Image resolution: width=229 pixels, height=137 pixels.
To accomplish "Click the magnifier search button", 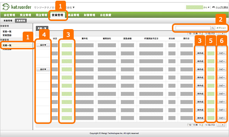I will [213, 28].
